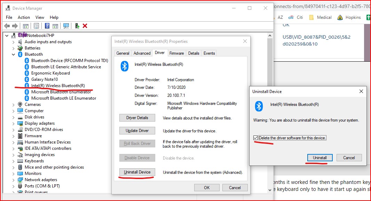Click the Update Driver button
The height and width of the screenshot is (201, 371).
pyautogui.click(x=137, y=131)
